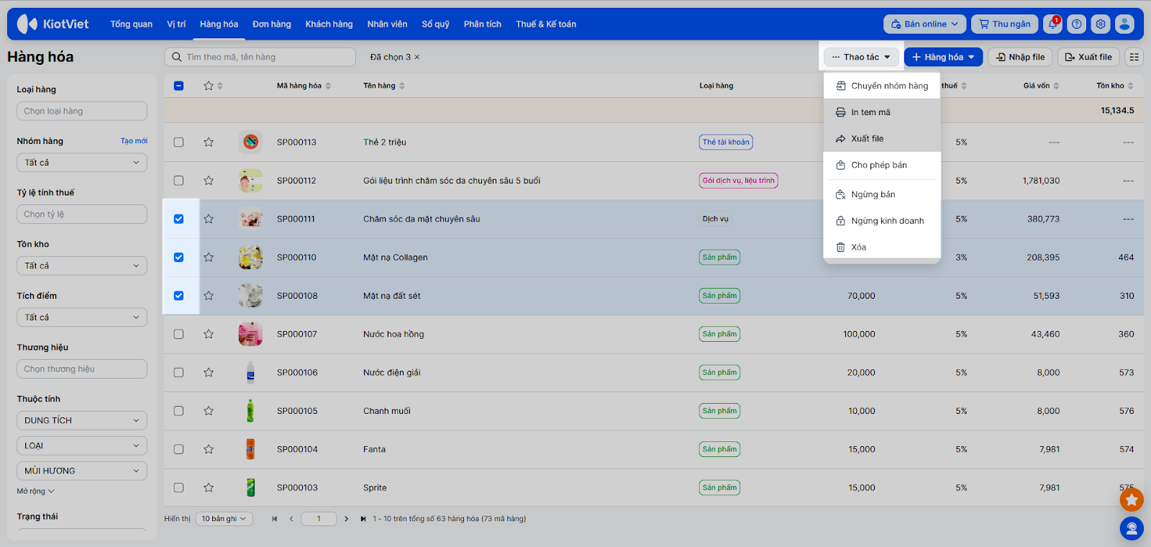Open the blue support chat floating button
This screenshot has width=1151, height=547.
(1132, 529)
